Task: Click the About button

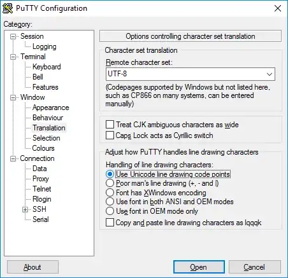Action: tap(32, 267)
